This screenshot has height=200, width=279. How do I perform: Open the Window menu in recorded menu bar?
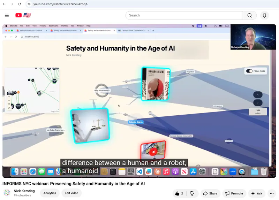coord(80,26)
